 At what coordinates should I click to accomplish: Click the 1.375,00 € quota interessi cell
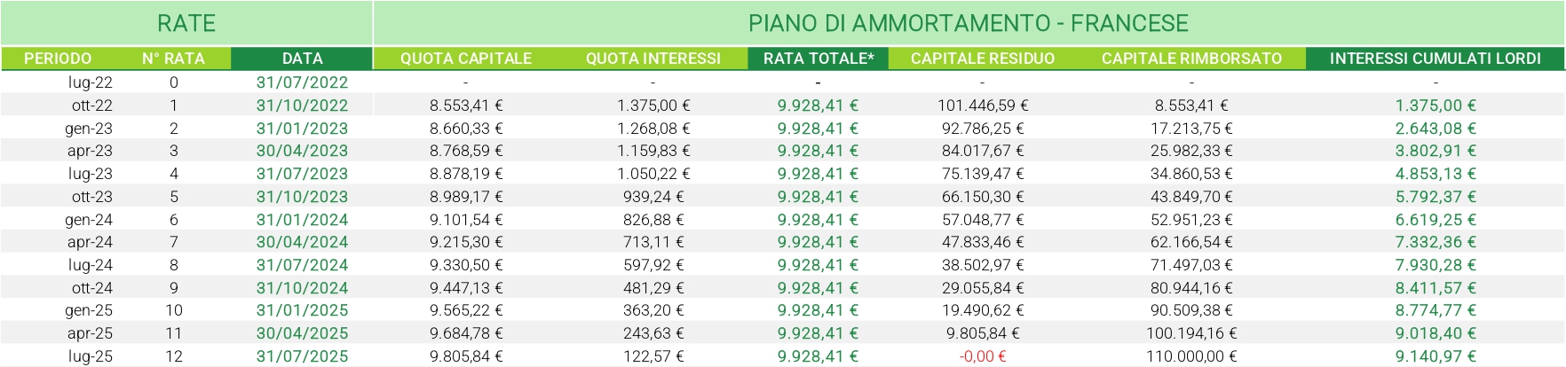653,105
